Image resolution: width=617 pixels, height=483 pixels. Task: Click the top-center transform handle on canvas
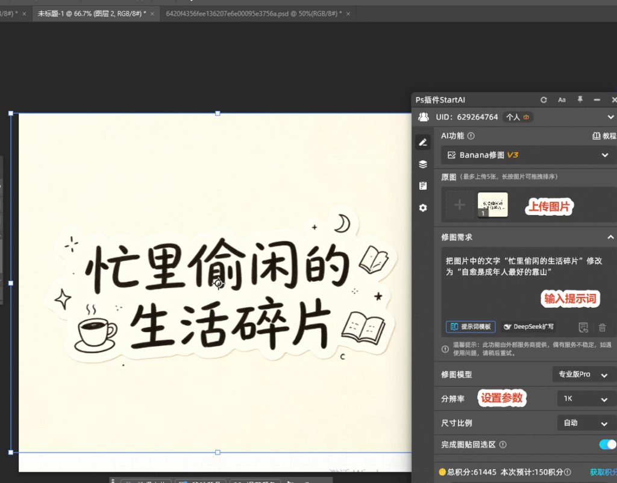[x=218, y=113]
